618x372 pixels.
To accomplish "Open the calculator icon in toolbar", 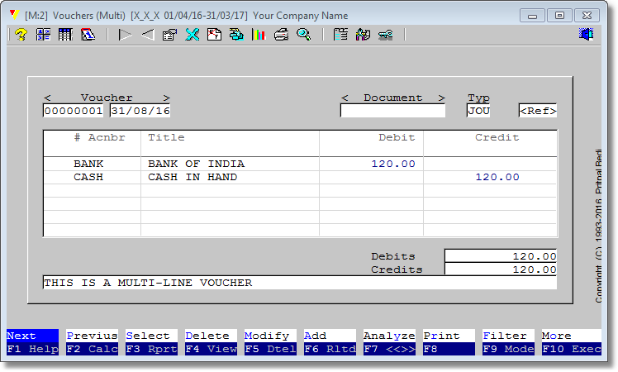I will [x=43, y=35].
